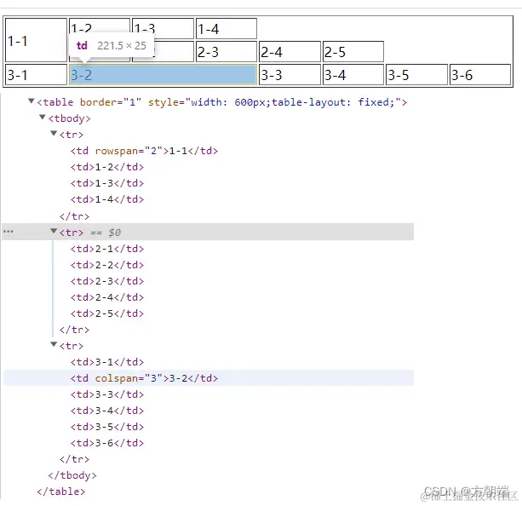Select the <td>2-3</td> node
The width and height of the screenshot is (522, 506).
pyautogui.click(x=107, y=281)
